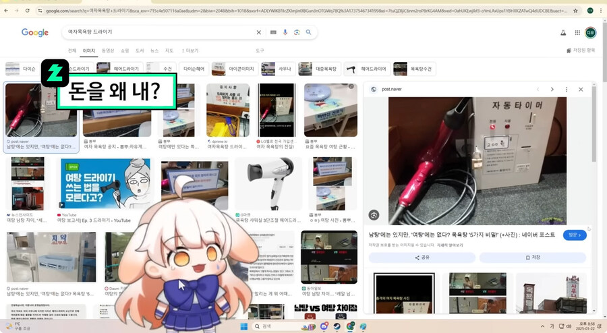The height and width of the screenshot is (333, 607).
Task: Clear the search box with X icon
Action: (259, 32)
